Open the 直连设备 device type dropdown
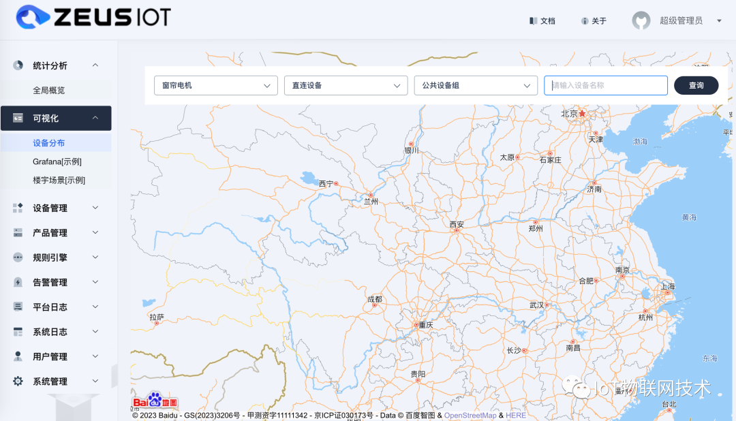 pyautogui.click(x=346, y=85)
